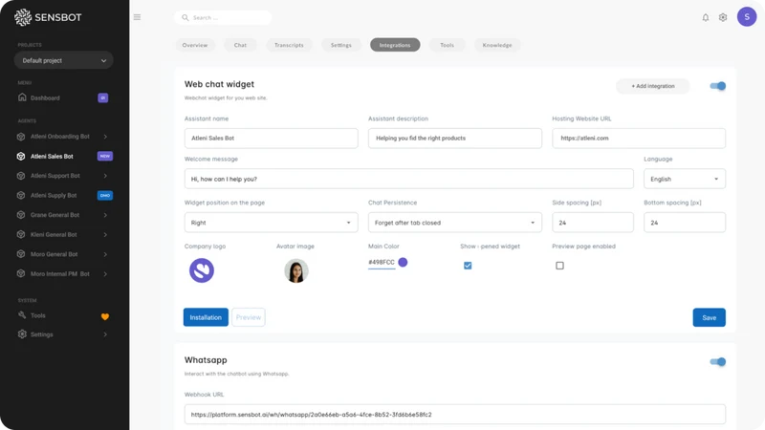Click the Save button

pos(709,317)
